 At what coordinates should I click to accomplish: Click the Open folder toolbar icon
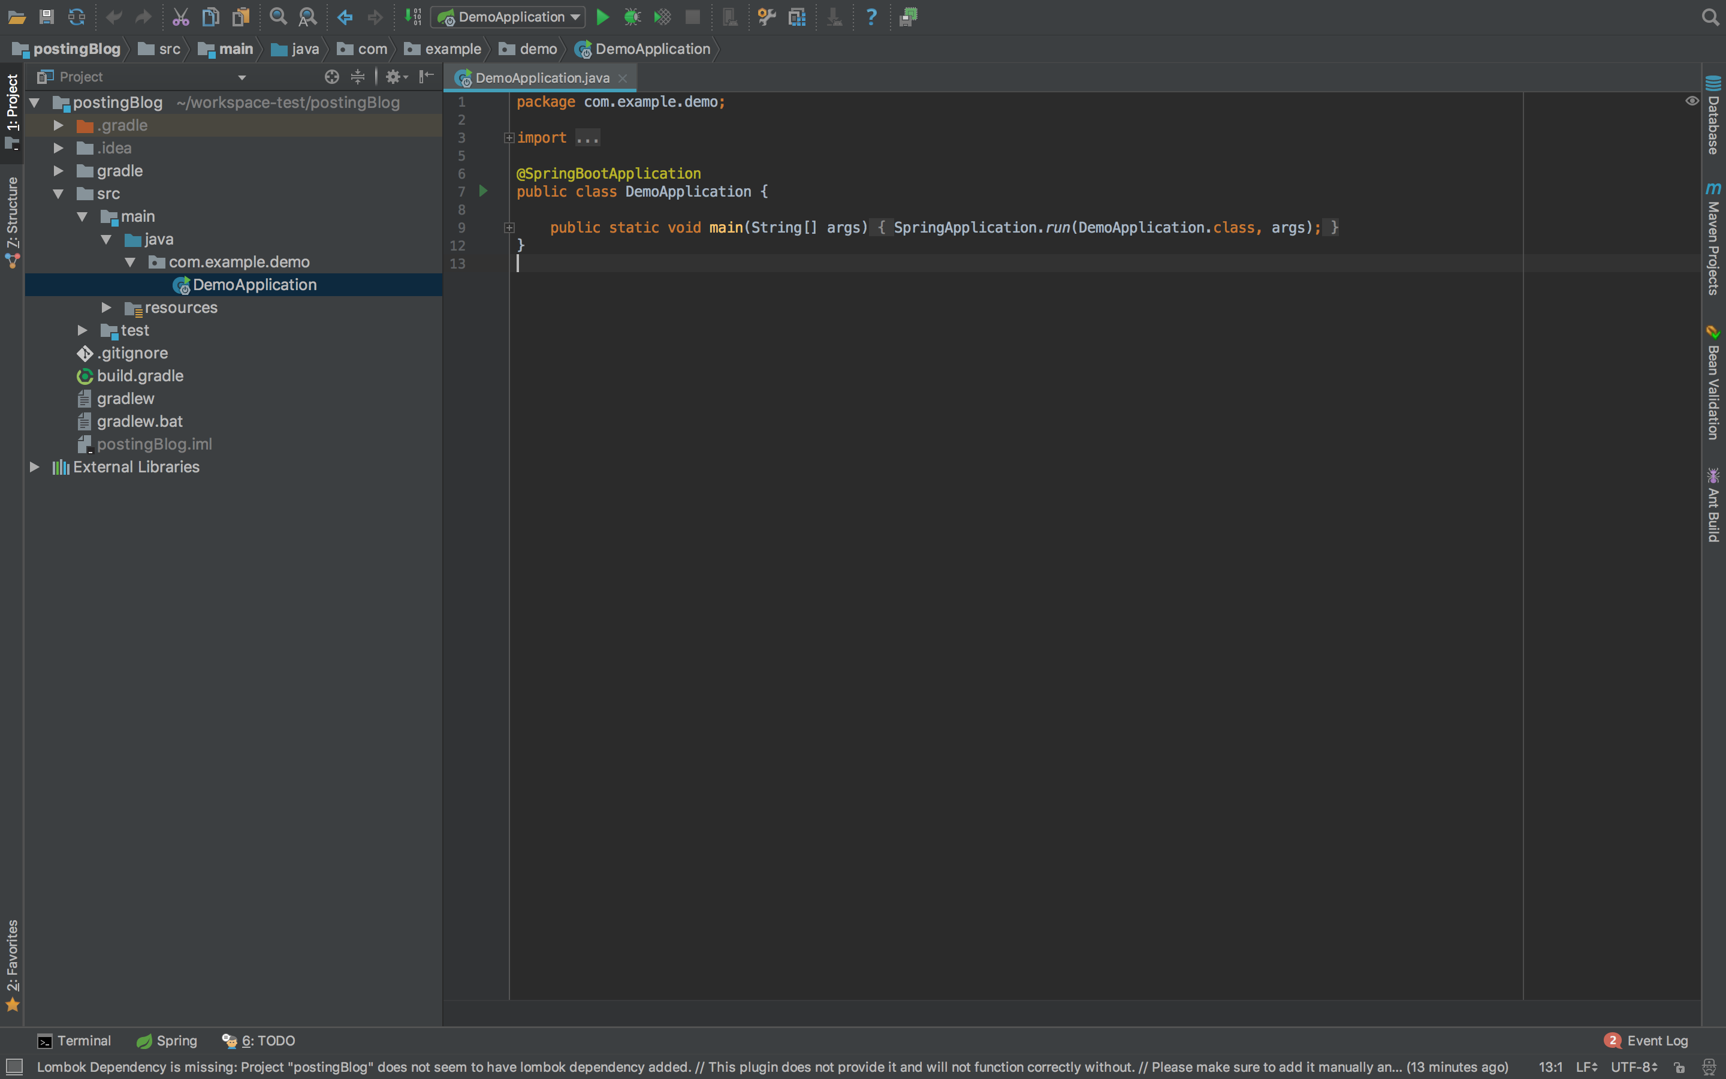(x=17, y=17)
